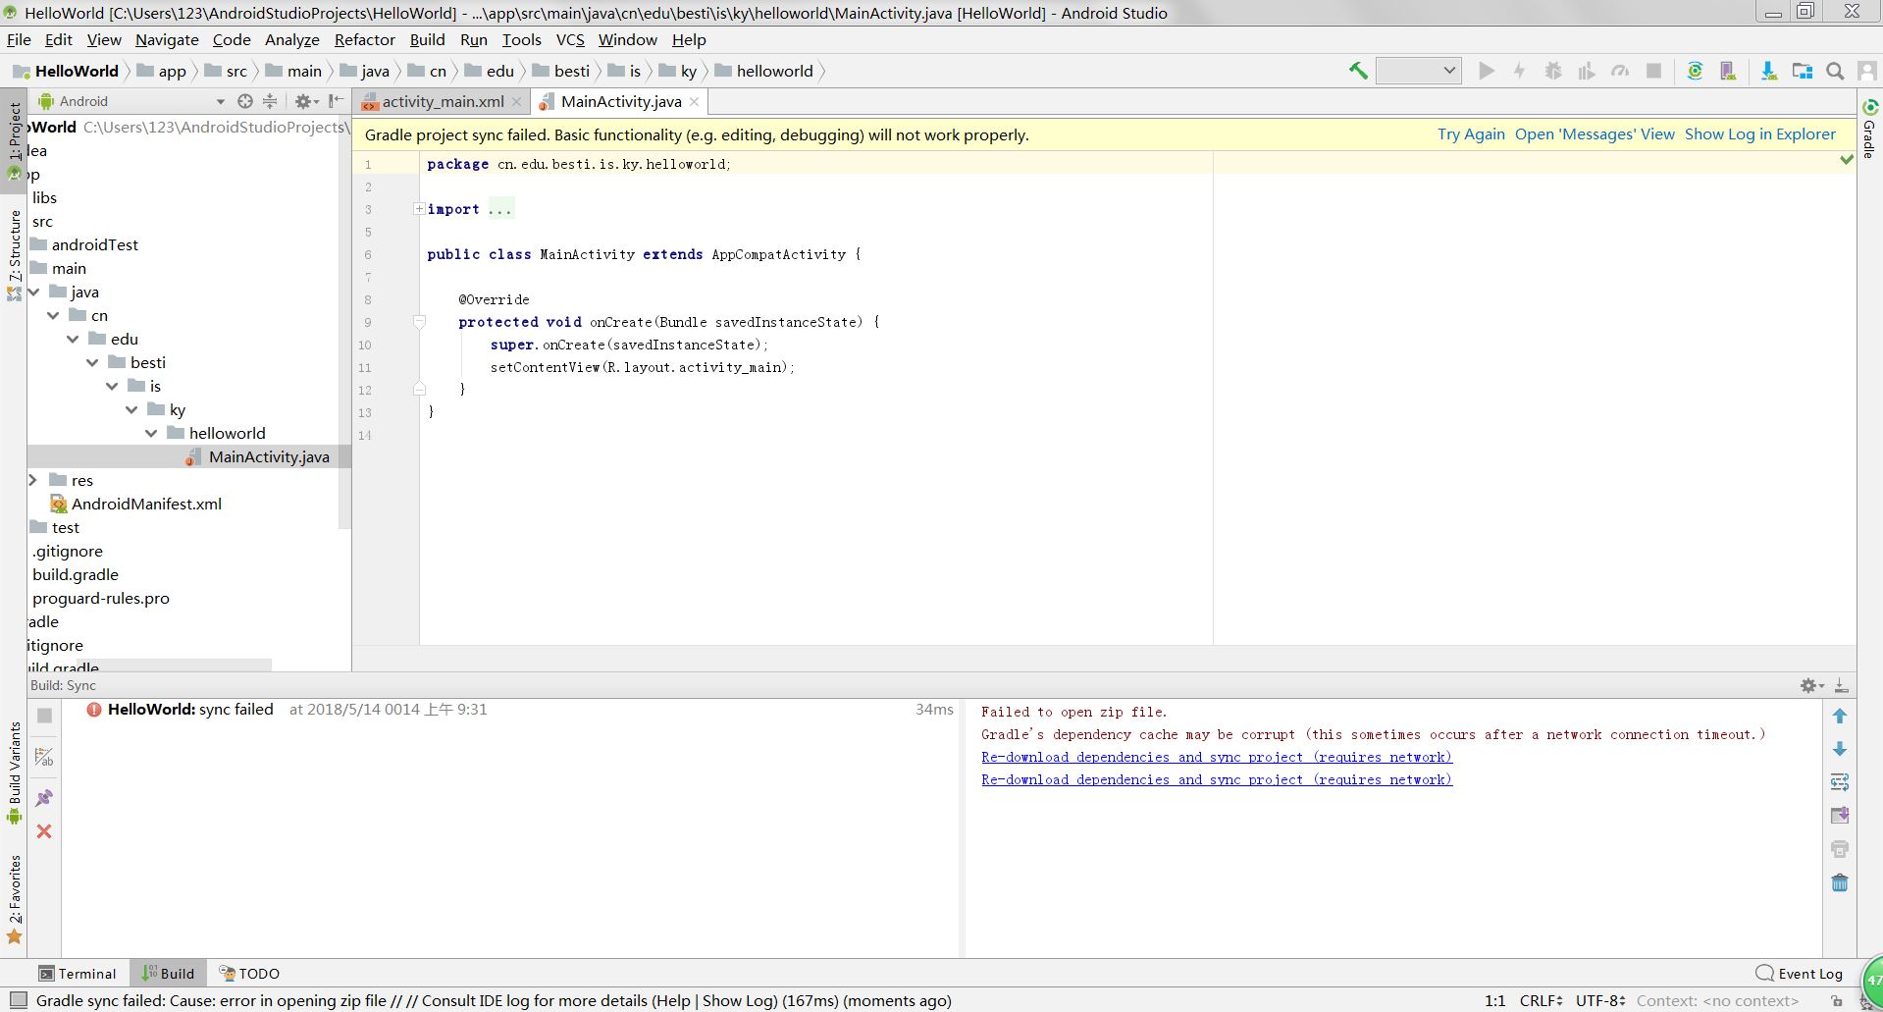Select build.gradle in project tree
Viewport: 1883px width, 1012px height.
[x=76, y=574]
